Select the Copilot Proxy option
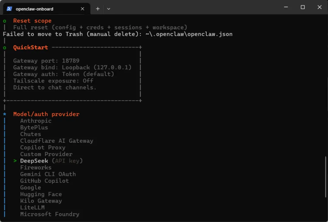328x222 pixels. [43, 148]
